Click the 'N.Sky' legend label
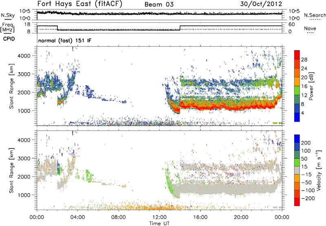Image resolution: width=326 pixels, height=226 pixels. pos(8,15)
